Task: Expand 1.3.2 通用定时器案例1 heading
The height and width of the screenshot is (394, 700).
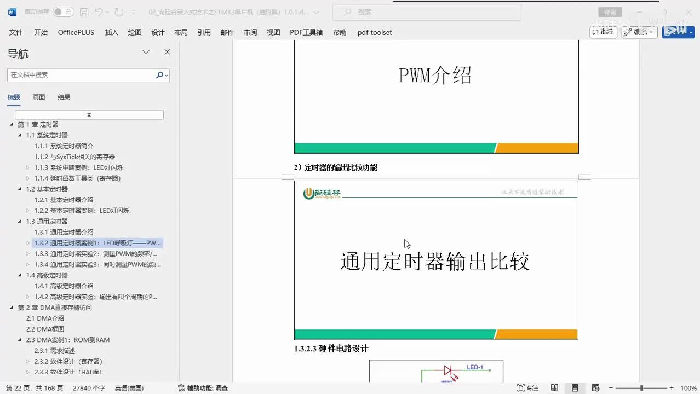Action: (x=28, y=243)
